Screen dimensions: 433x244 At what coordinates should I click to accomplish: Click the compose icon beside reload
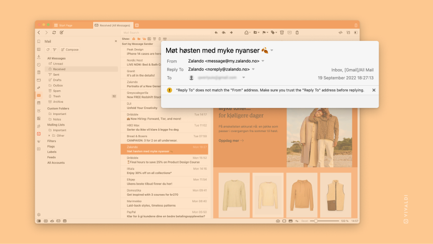61,33
